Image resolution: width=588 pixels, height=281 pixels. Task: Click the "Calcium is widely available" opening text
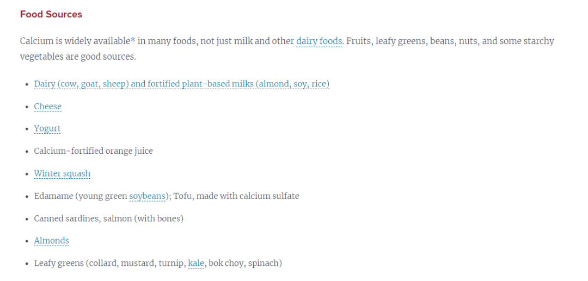pos(75,41)
